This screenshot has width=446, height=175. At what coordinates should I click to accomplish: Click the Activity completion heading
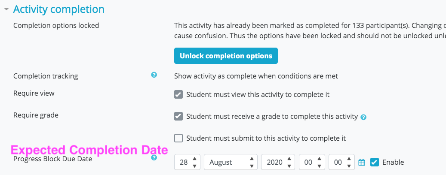click(59, 9)
